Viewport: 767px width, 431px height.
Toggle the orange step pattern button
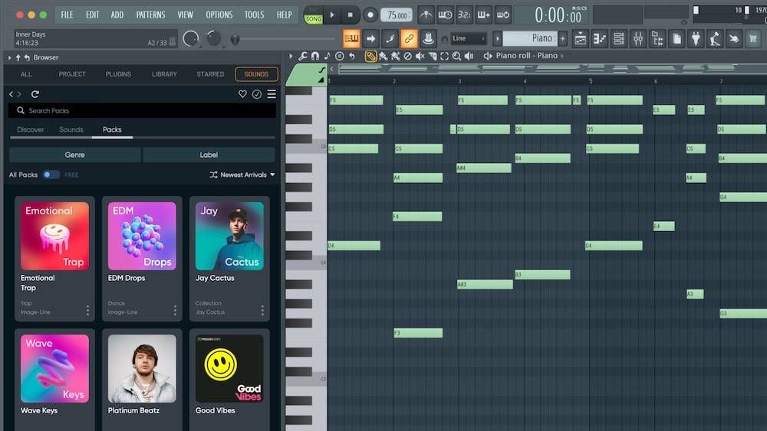pos(351,38)
